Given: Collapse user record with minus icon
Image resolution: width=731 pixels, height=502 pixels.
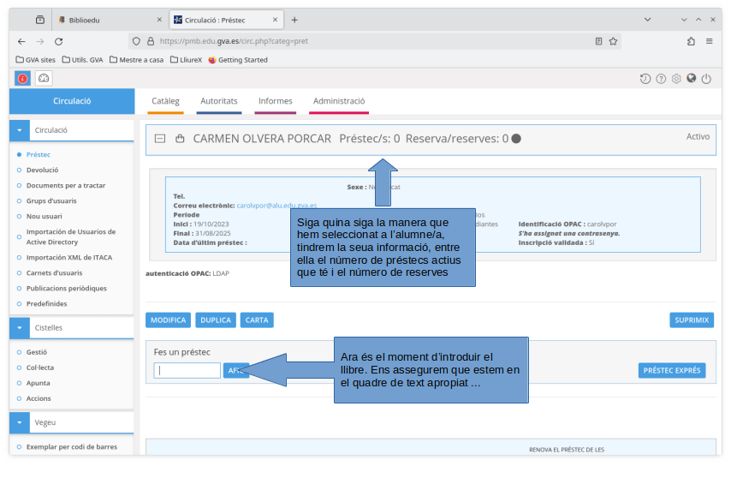Looking at the screenshot, I should 160,139.
